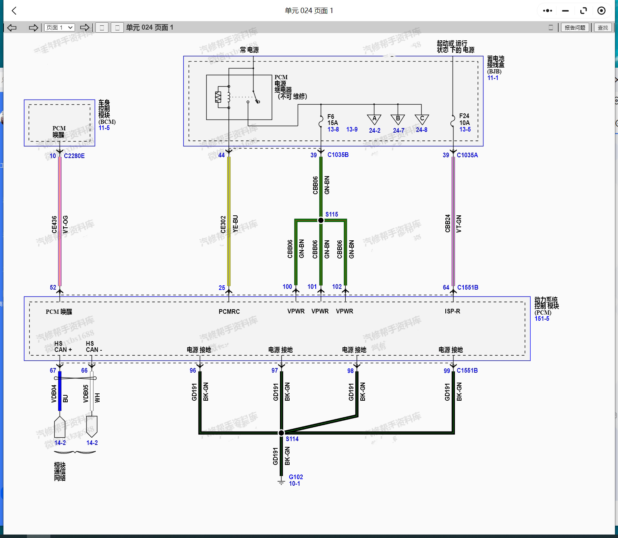Go to previous page with left arrow

pos(12,28)
